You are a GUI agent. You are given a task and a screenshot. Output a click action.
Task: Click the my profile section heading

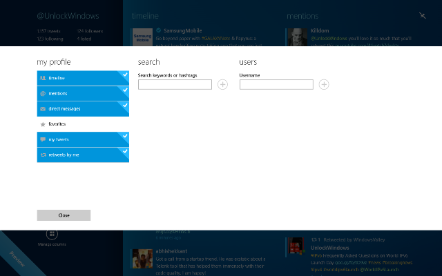pos(54,62)
